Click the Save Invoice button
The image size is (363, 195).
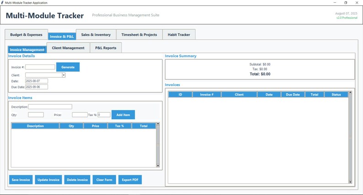21,180
